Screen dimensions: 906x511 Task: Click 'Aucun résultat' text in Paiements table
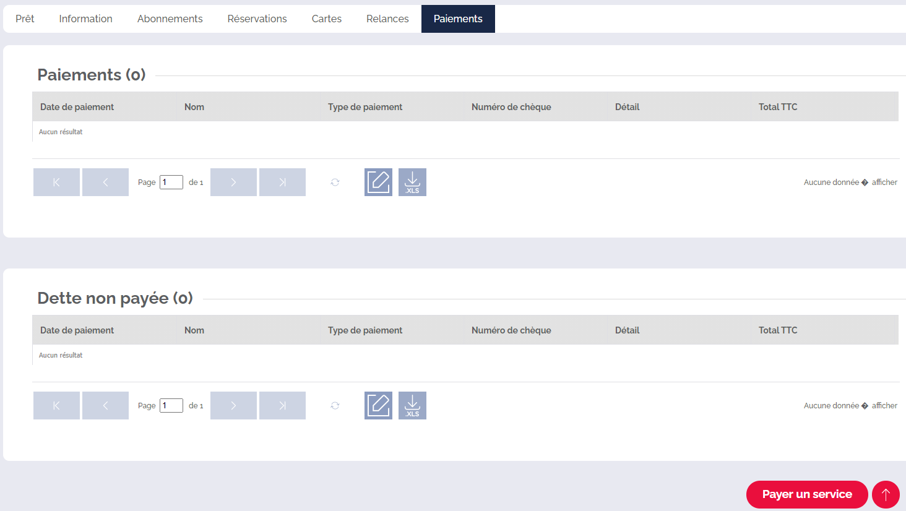tap(61, 132)
